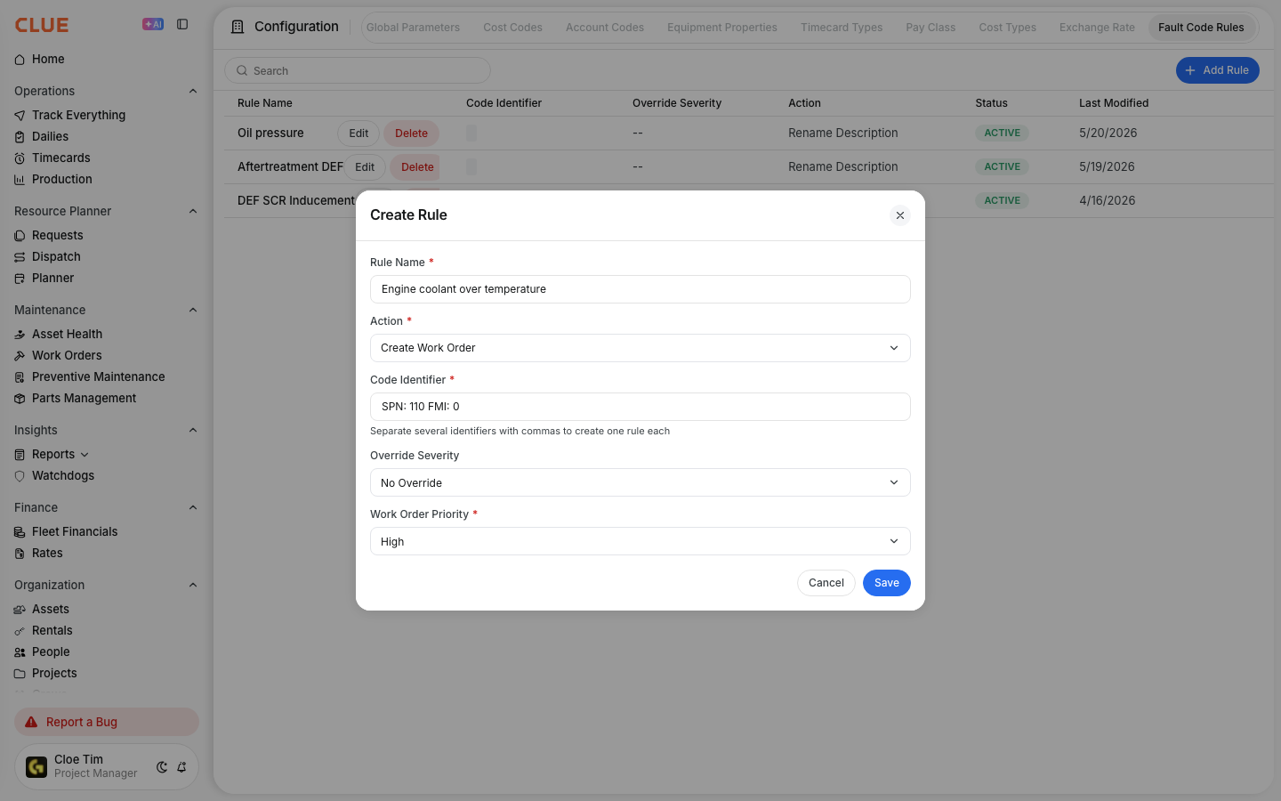Click Report a Bug
Image resolution: width=1281 pixels, height=801 pixels.
coord(107,722)
